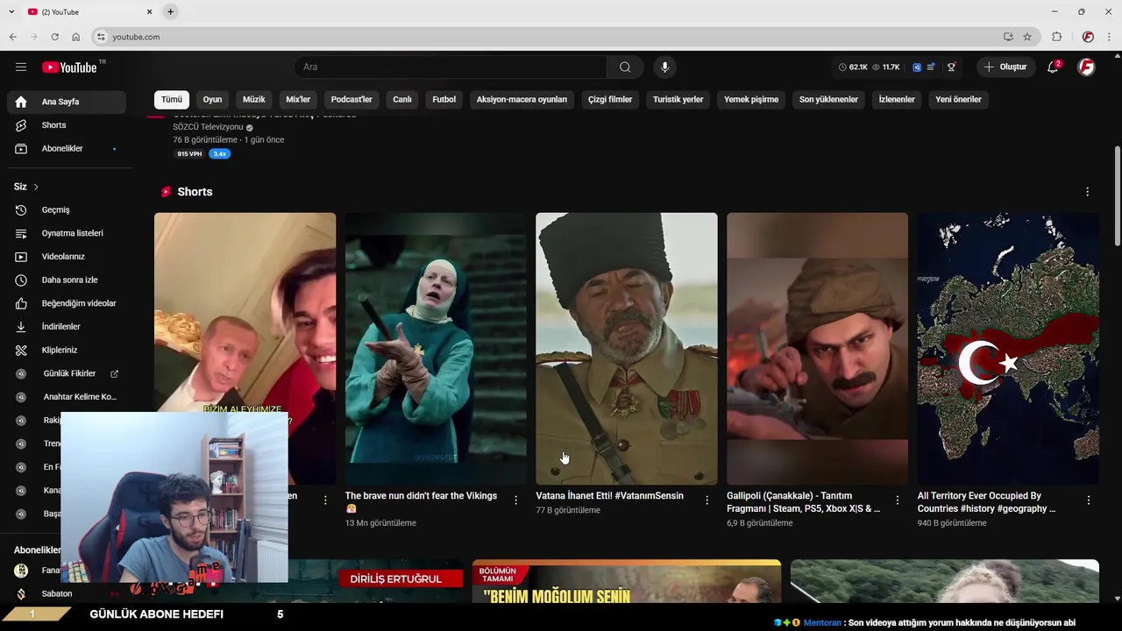Click the search magnifier button
Image resolution: width=1122 pixels, height=631 pixels.
click(625, 67)
